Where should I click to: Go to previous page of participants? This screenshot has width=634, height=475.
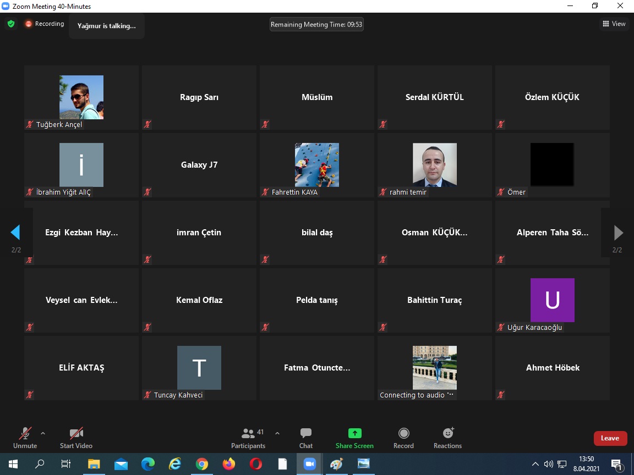coord(15,233)
